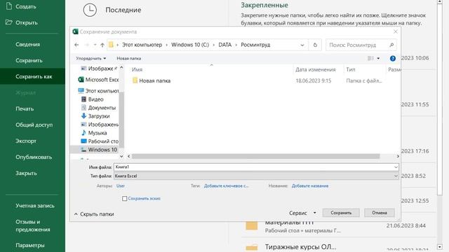Click the Сохранить button in the dialog
This screenshot has height=252, width=449.
[x=341, y=213]
